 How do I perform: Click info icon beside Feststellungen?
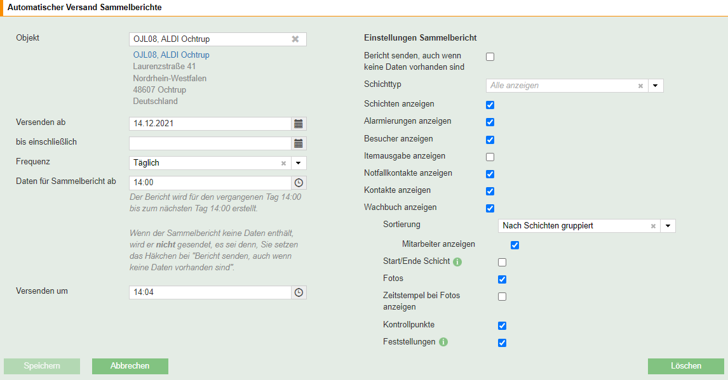coord(443,342)
